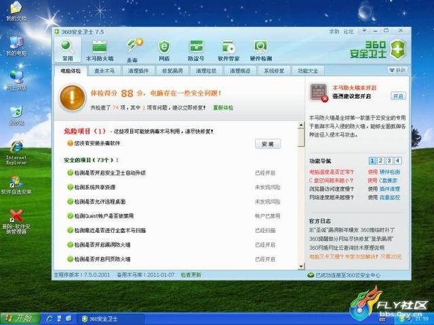Open 软件自选安装 desktop shortcut
Screen dimensions: 434x325
[x=16, y=184]
